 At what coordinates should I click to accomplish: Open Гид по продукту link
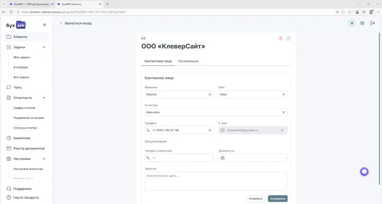pyautogui.click(x=26, y=198)
